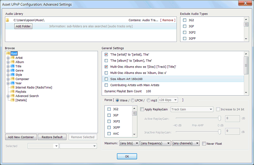Expand the Composer tree node
Screen dimensions: 254x165
coord(8,79)
